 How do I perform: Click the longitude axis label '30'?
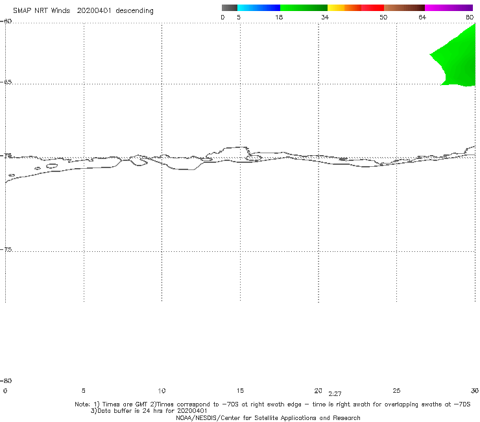click(x=475, y=391)
